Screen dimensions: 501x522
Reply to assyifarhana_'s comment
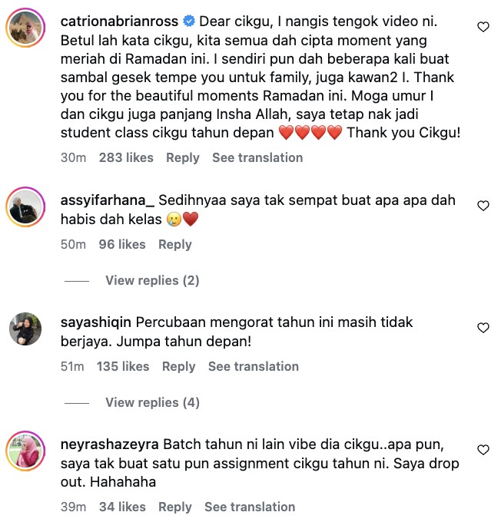175,245
